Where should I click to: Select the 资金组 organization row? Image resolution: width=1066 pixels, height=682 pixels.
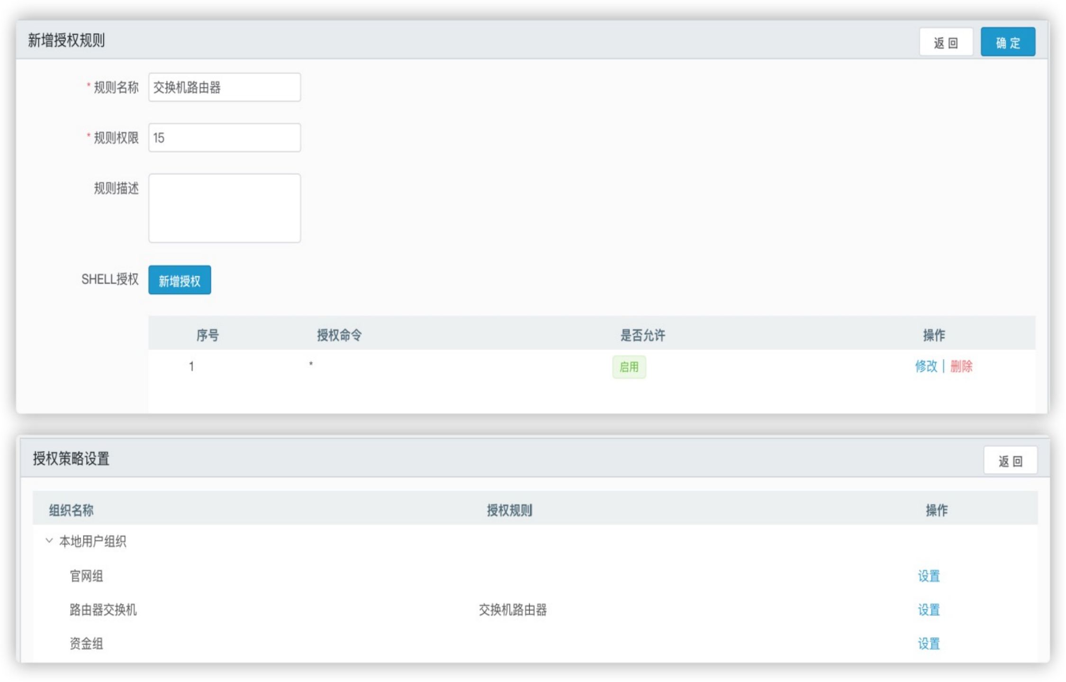[86, 643]
